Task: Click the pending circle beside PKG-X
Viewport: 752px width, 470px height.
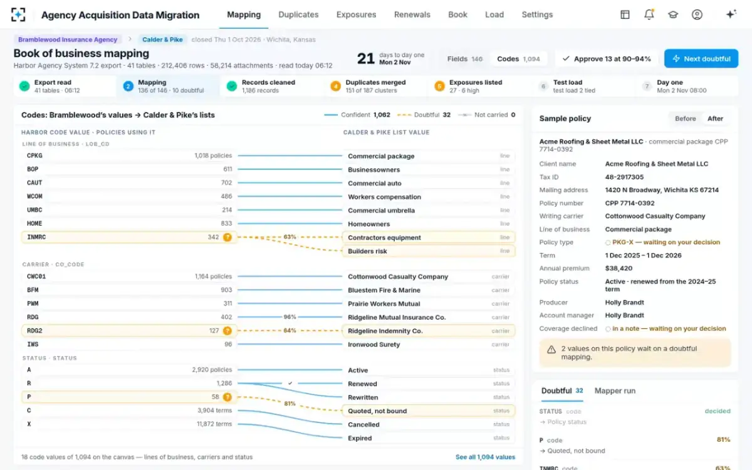Action: click(608, 243)
